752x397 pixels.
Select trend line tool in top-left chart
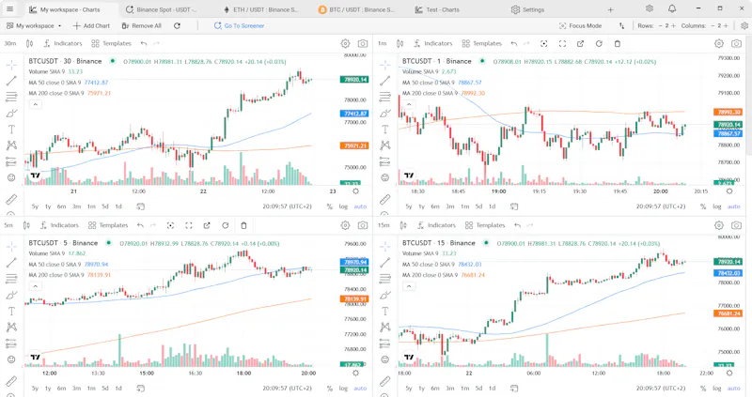coord(11,81)
